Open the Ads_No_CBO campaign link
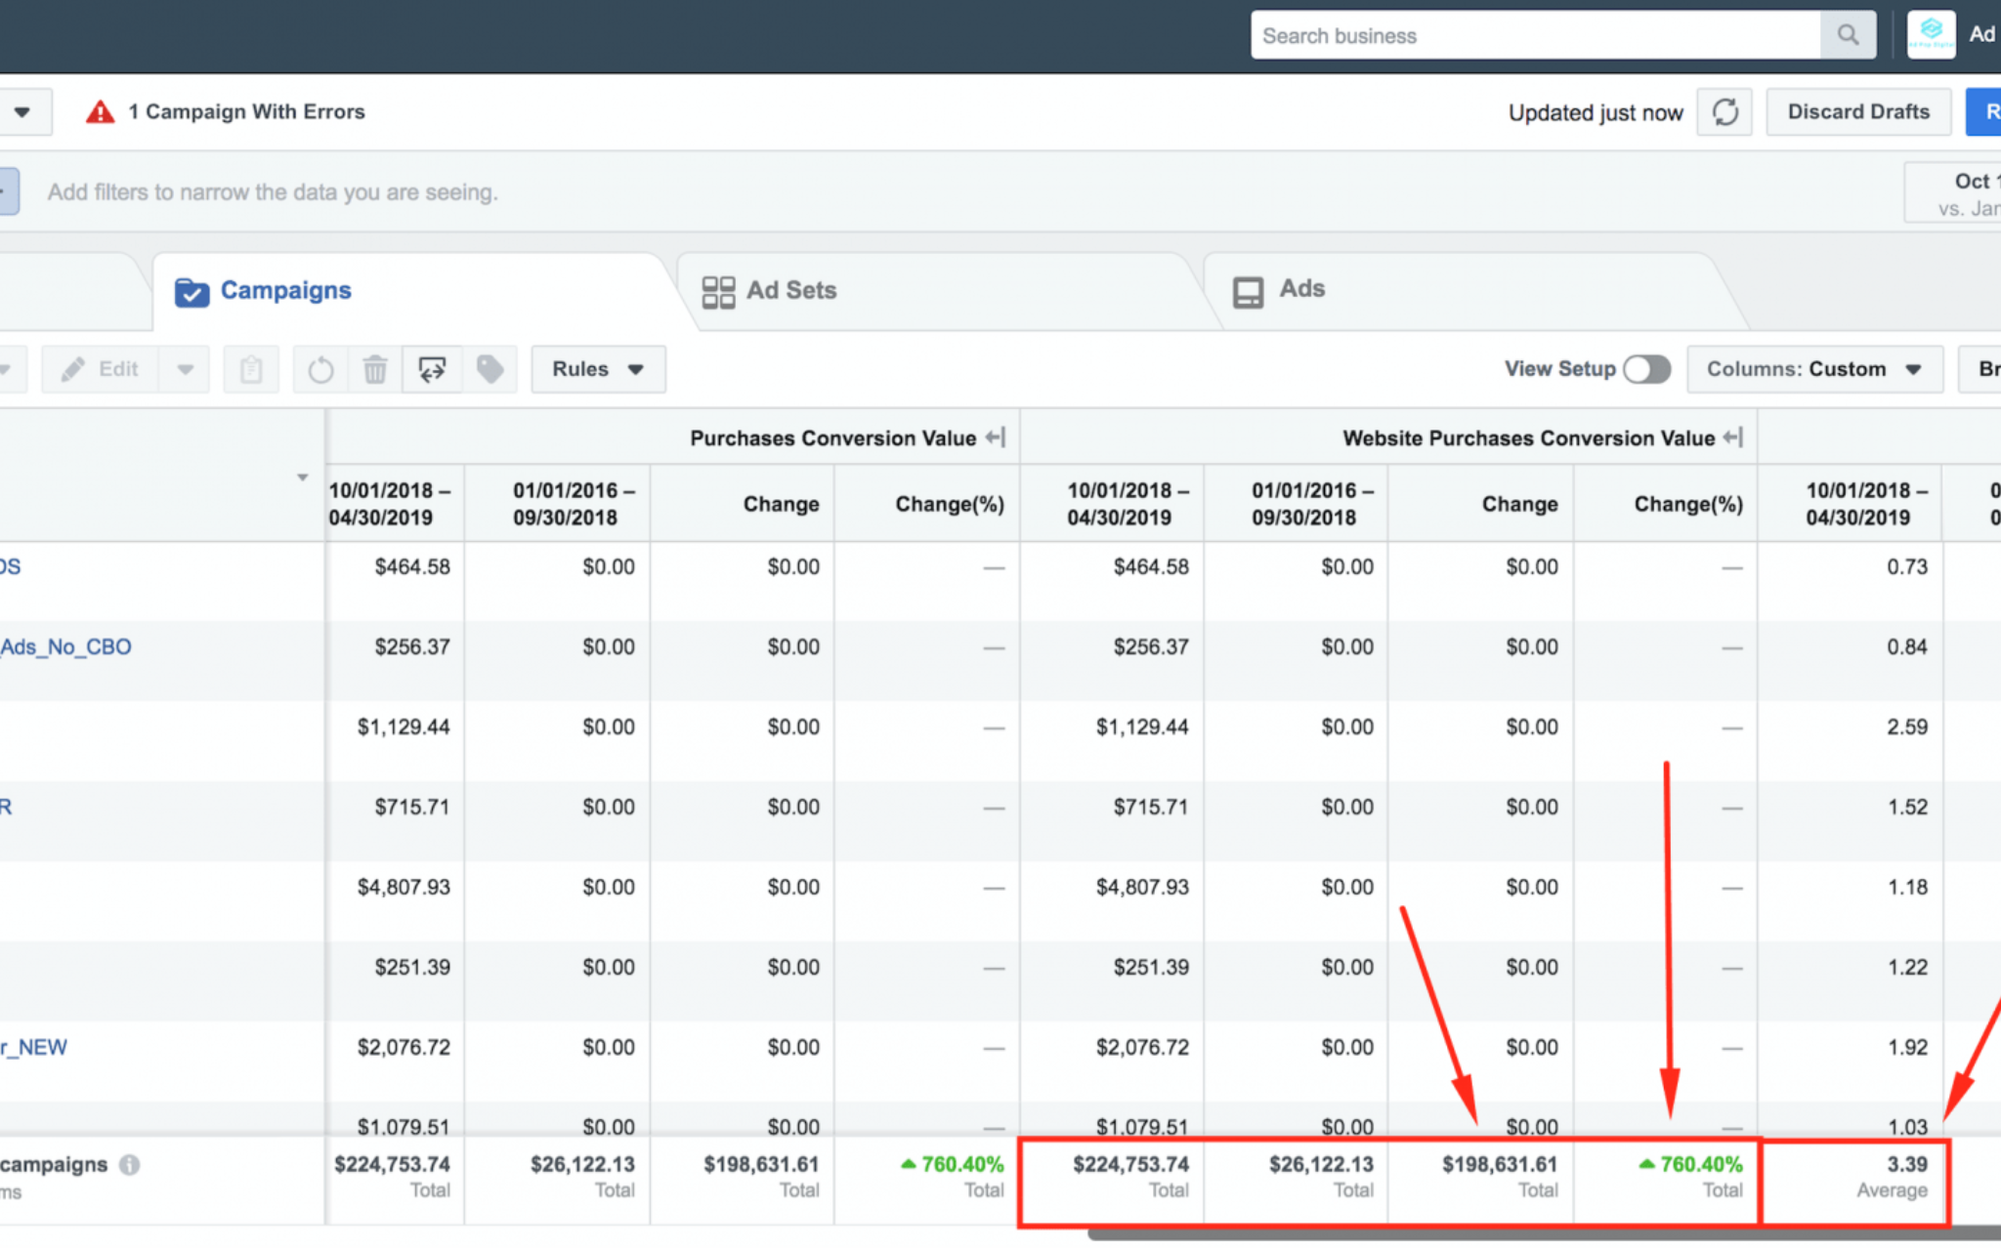 point(65,646)
